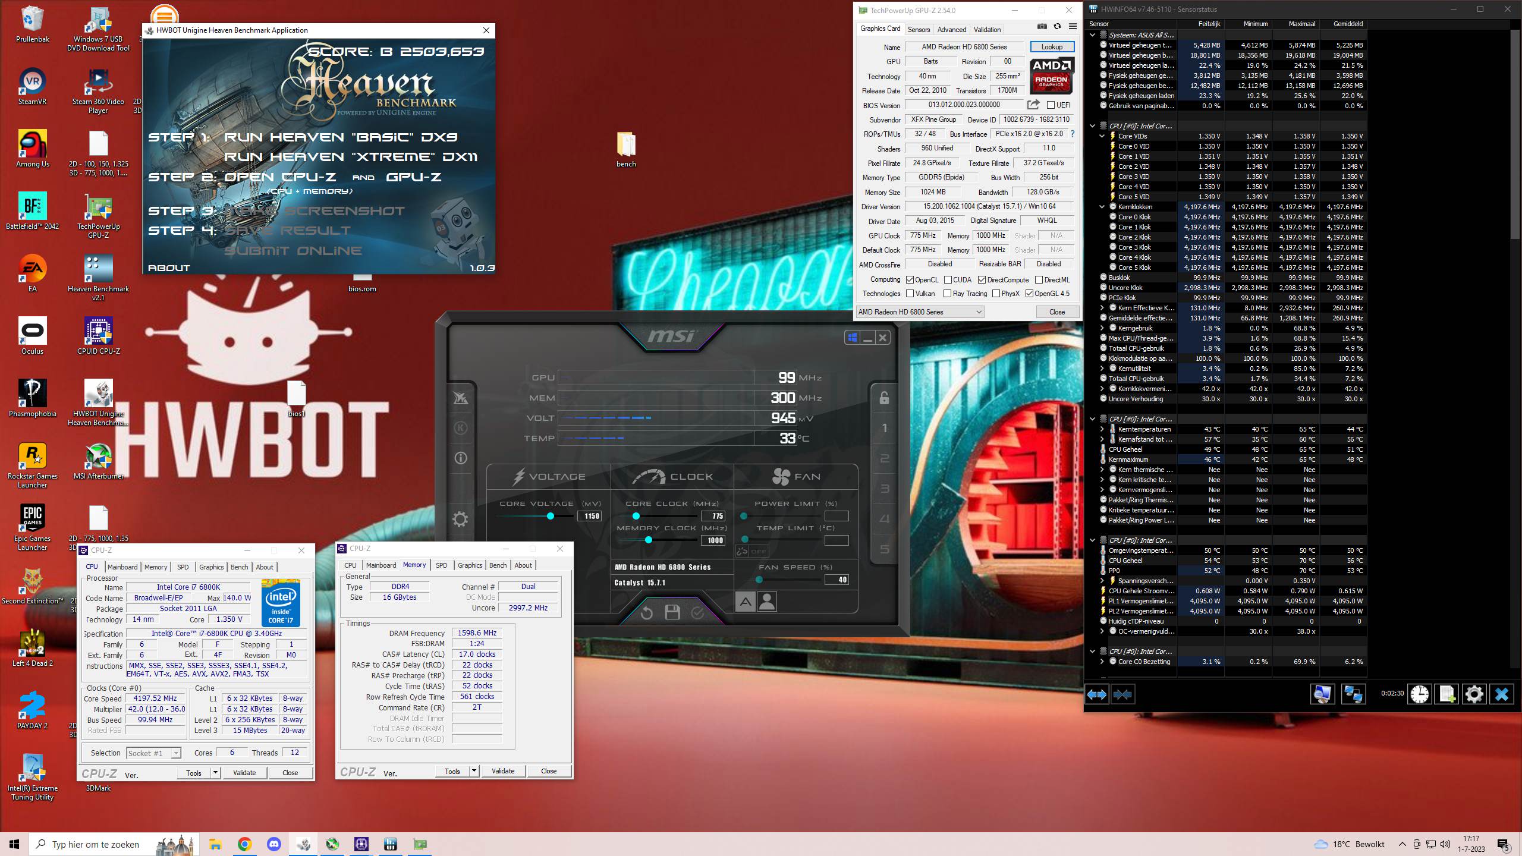The image size is (1522, 856).
Task: Toggle OpenCL checkbox in GPU-Z
Action: 910,279
